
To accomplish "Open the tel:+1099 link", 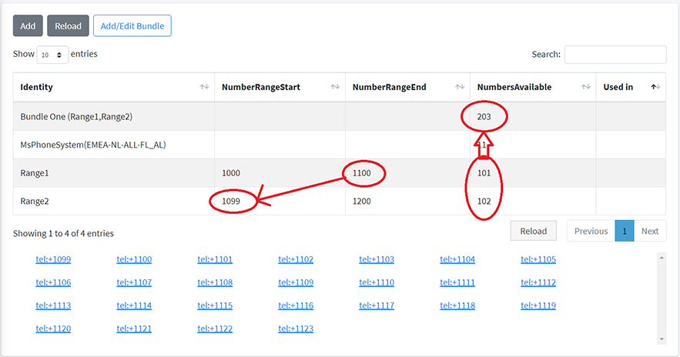I will coord(53,260).
